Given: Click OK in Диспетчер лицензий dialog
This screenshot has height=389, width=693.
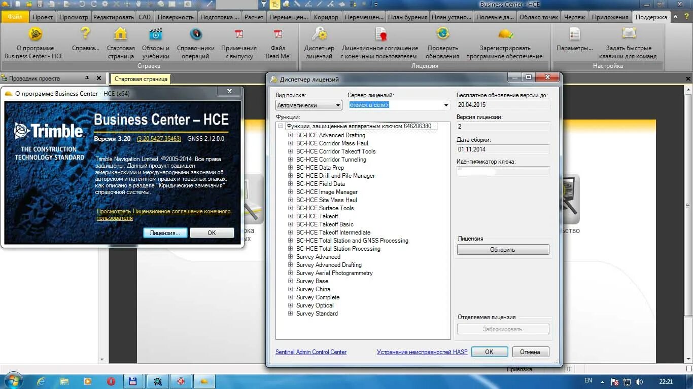Looking at the screenshot, I should (x=489, y=352).
